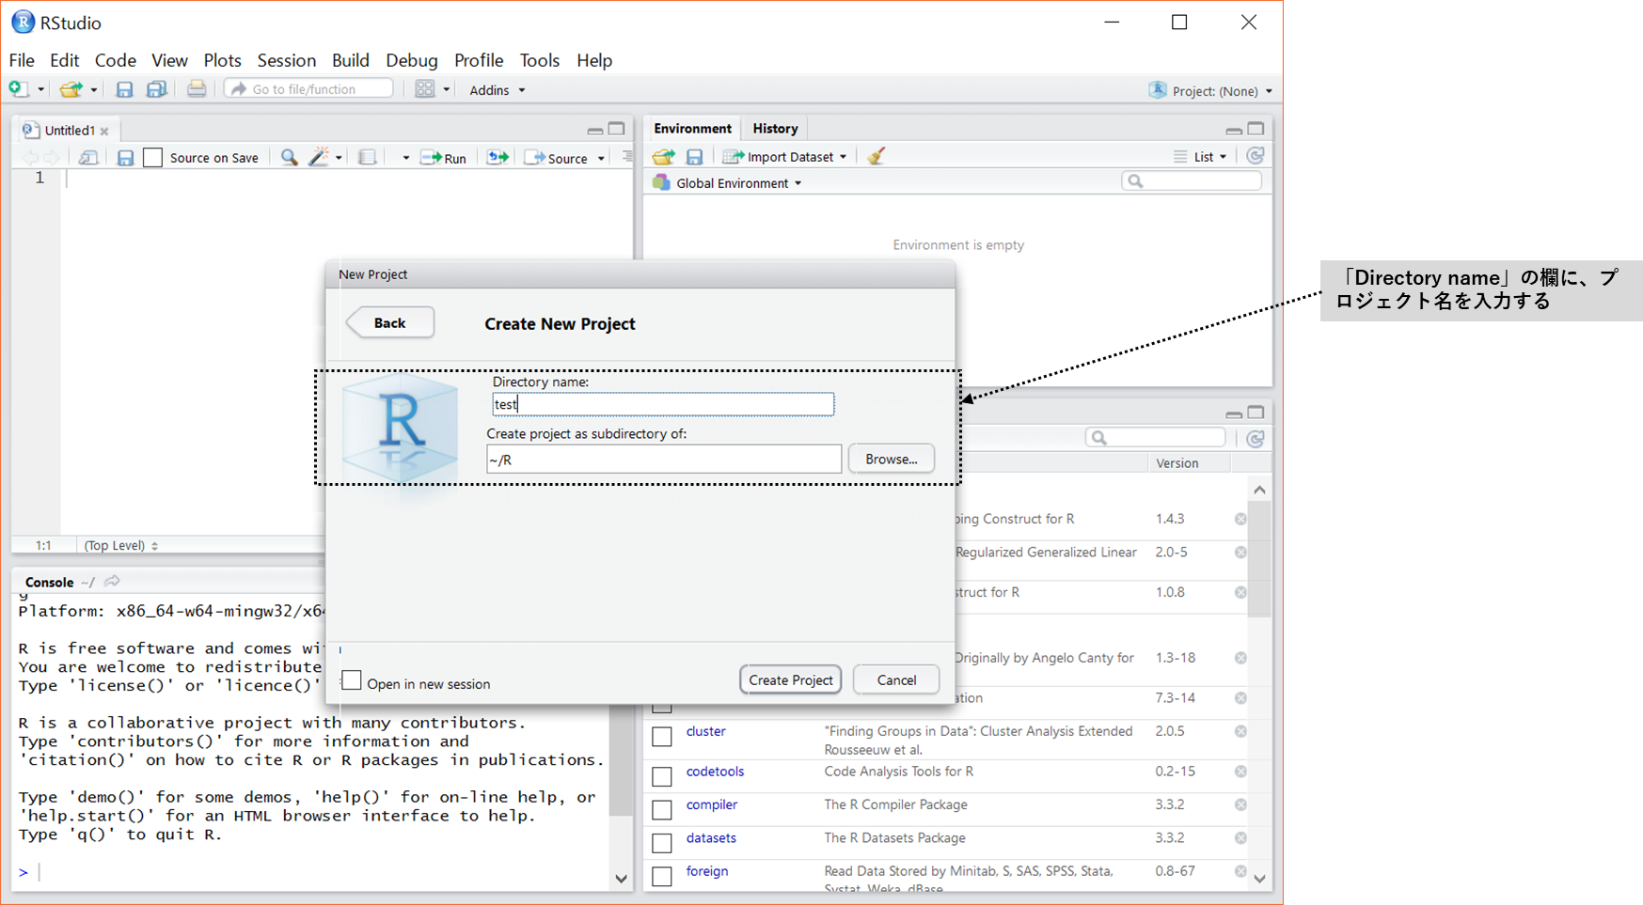
Task: Click the Save all documents icon
Action: (x=156, y=89)
